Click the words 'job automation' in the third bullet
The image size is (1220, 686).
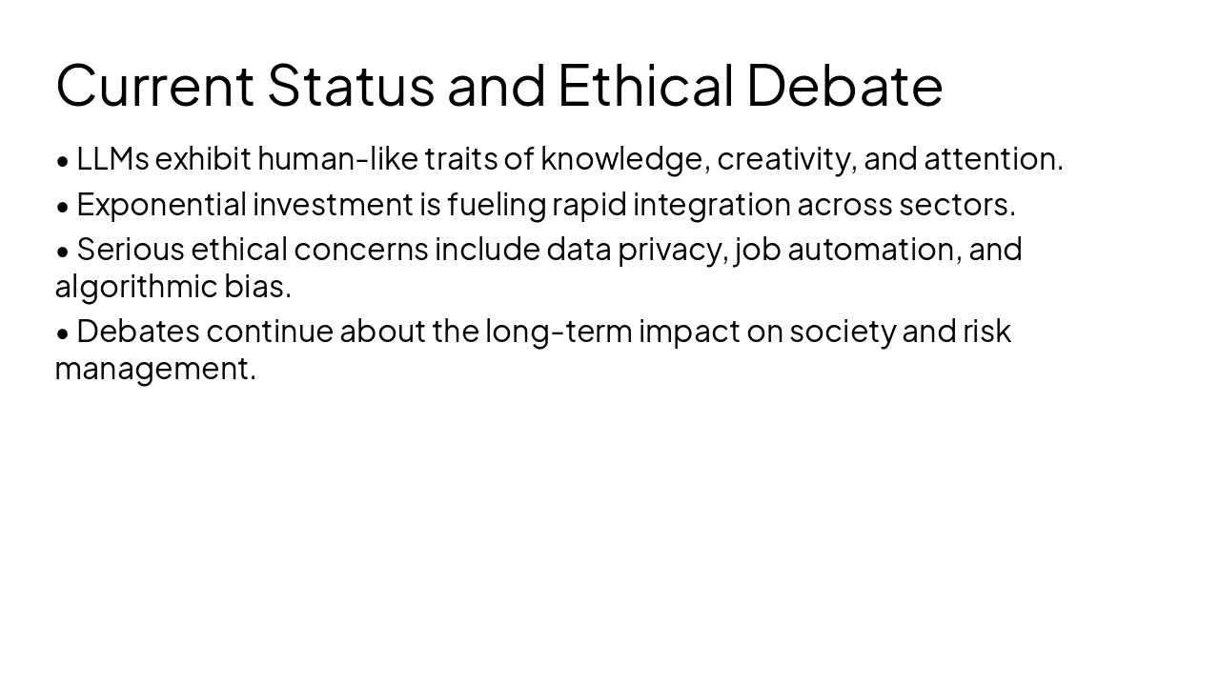(845, 249)
